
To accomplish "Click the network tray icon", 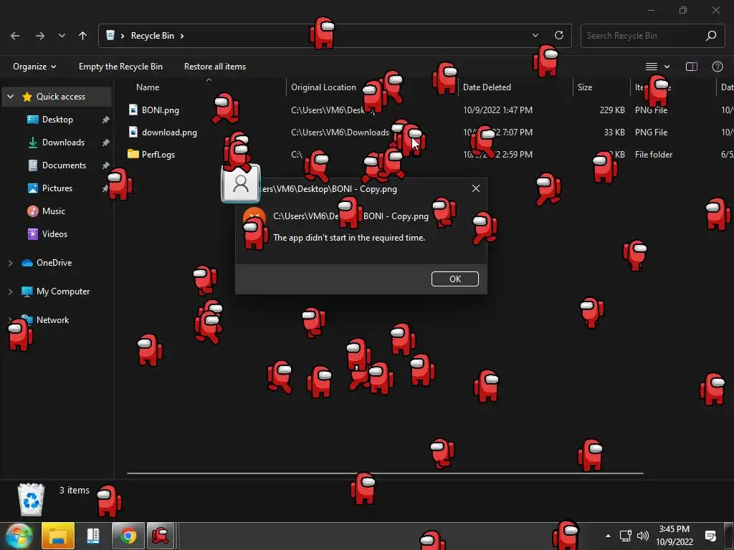I will 625,536.
